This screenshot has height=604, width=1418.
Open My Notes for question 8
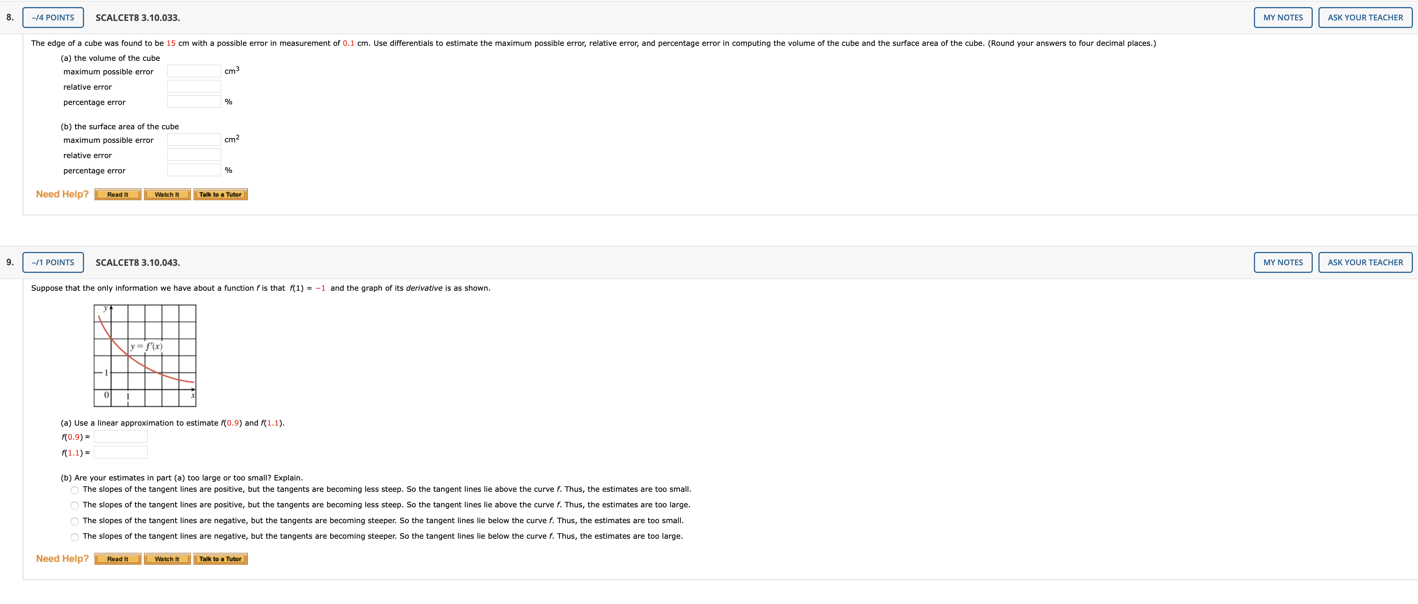point(1282,18)
